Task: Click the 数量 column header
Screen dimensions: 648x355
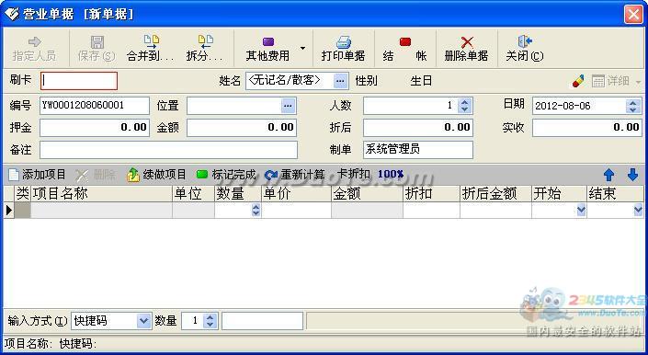Action: pos(238,194)
